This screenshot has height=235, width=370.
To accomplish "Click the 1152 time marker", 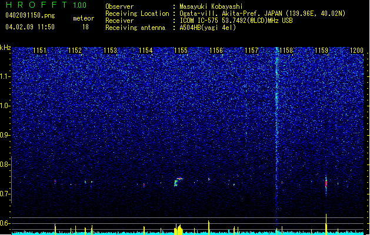I will click(x=75, y=51).
